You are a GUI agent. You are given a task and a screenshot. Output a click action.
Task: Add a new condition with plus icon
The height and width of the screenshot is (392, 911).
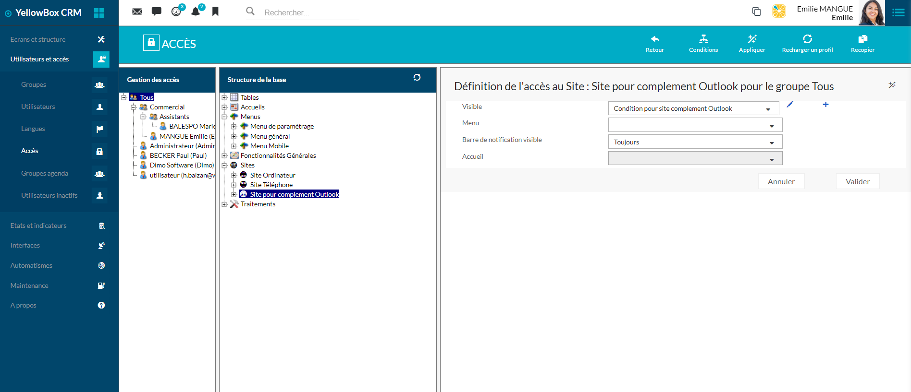[x=825, y=104]
